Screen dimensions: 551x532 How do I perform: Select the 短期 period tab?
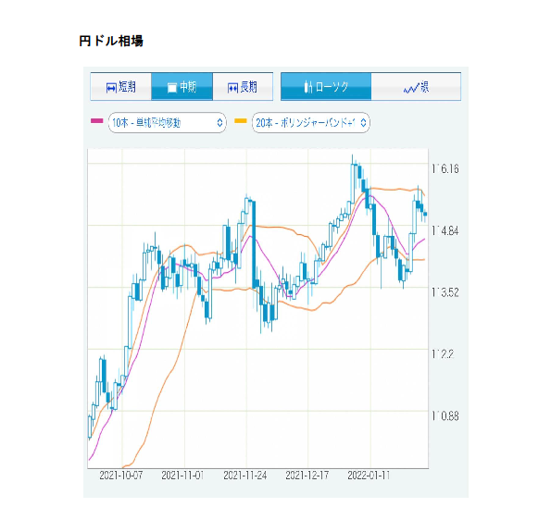pos(121,87)
